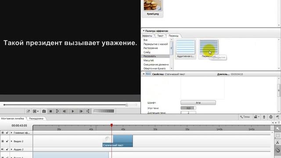
Task: Select the 4yek4.png media thumbnail
Action: tap(153, 5)
